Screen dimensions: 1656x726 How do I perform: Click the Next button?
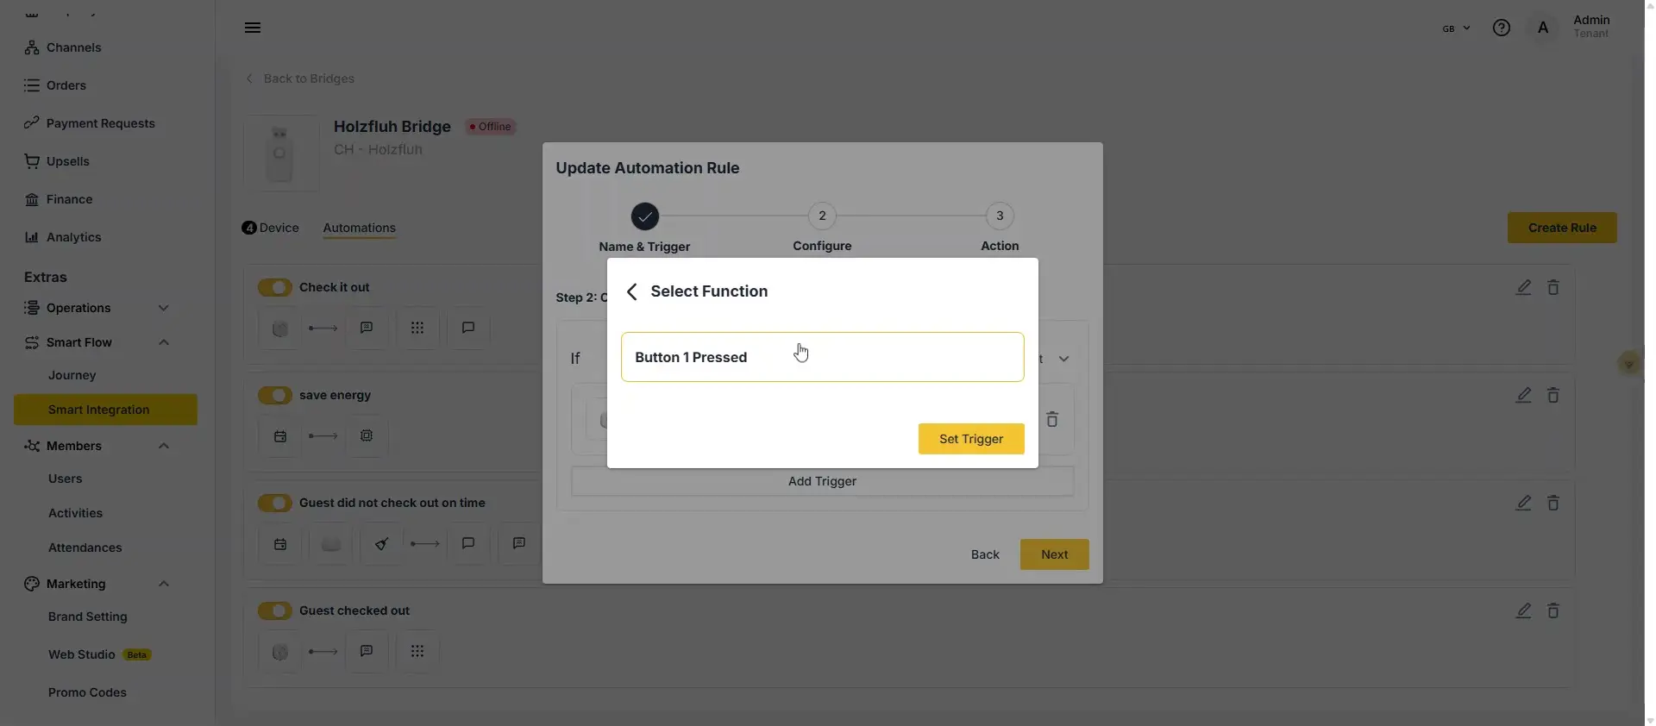click(1054, 554)
